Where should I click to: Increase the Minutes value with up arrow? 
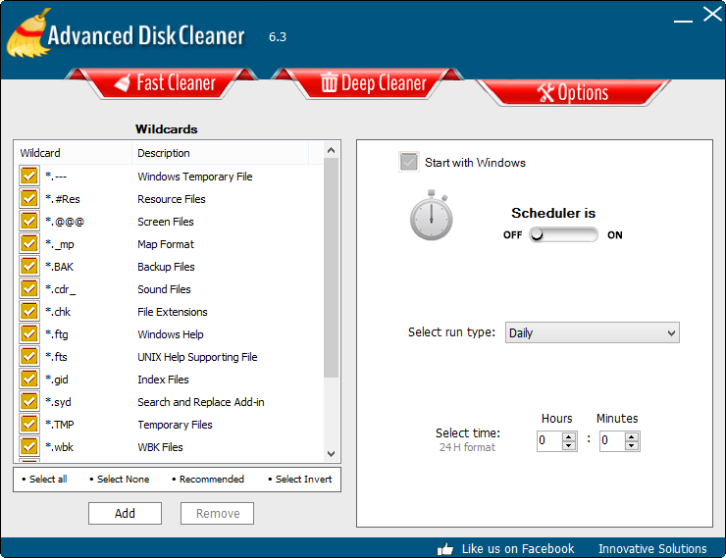click(631, 436)
